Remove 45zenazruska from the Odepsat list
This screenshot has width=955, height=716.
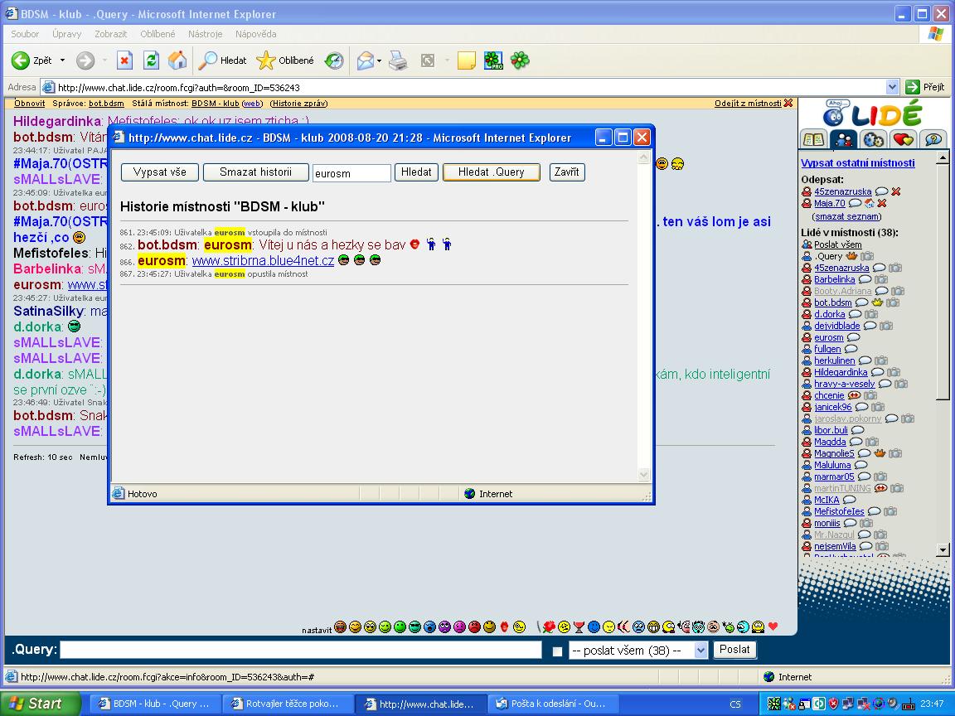tap(896, 191)
